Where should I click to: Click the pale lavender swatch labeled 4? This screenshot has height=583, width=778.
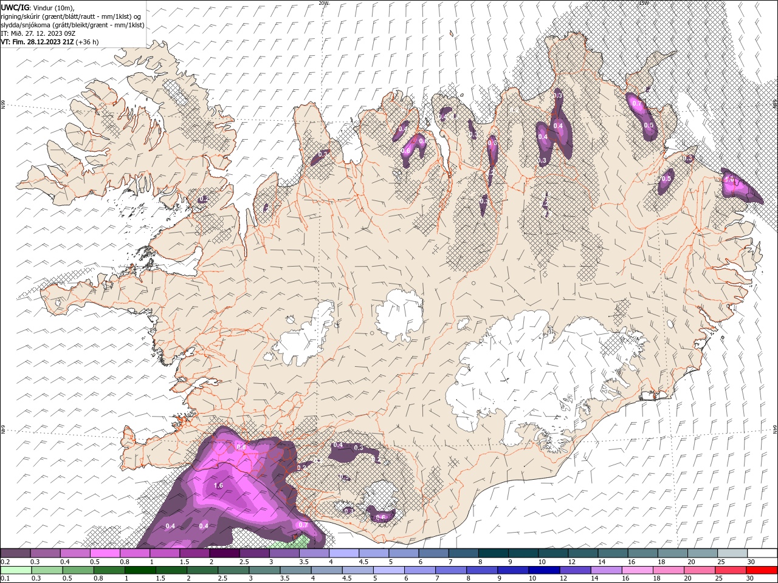tap(344, 553)
